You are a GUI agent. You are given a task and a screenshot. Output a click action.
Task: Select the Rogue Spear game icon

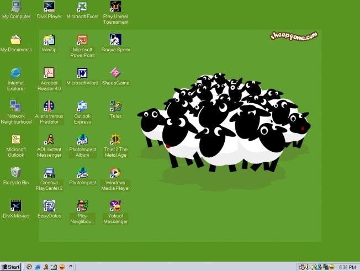click(115, 44)
